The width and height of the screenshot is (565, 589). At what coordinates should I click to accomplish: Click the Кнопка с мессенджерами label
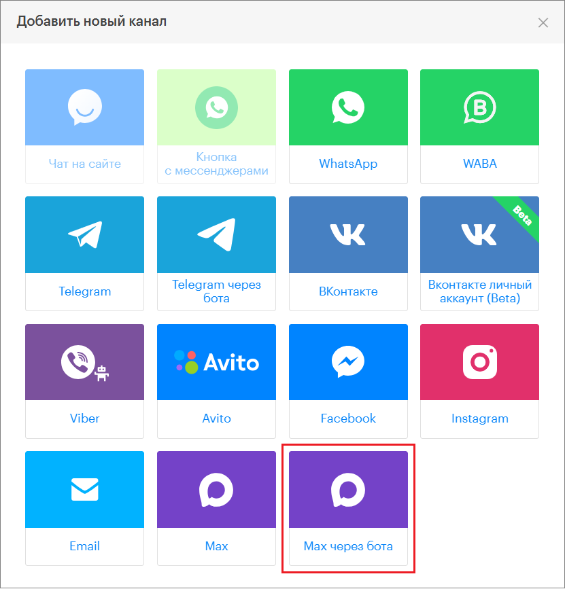click(216, 164)
